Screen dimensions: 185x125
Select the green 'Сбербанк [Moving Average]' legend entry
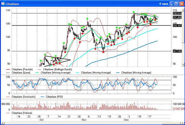coord(53,73)
